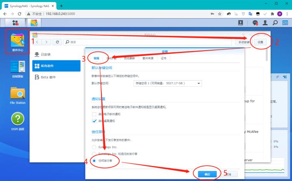
Task: Open DSM 说明 help icon
Action: coord(18,121)
